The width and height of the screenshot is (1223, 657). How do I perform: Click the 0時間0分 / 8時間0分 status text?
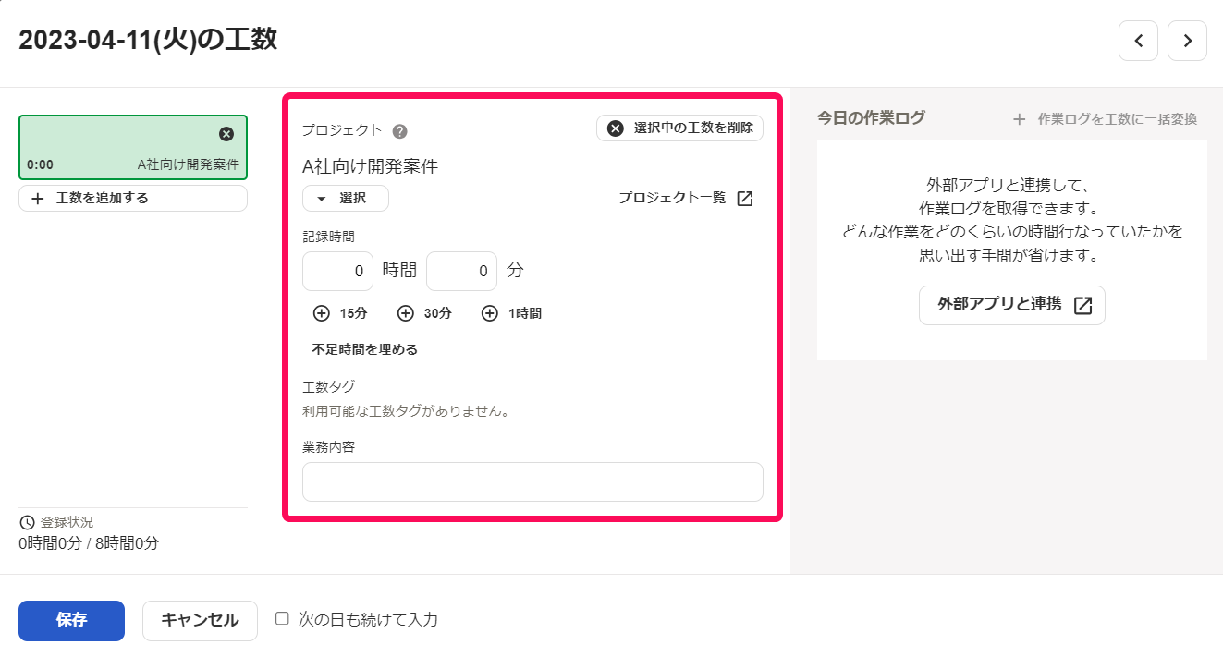coord(89,543)
